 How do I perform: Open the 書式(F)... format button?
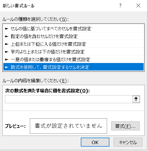[x=125, y=126]
